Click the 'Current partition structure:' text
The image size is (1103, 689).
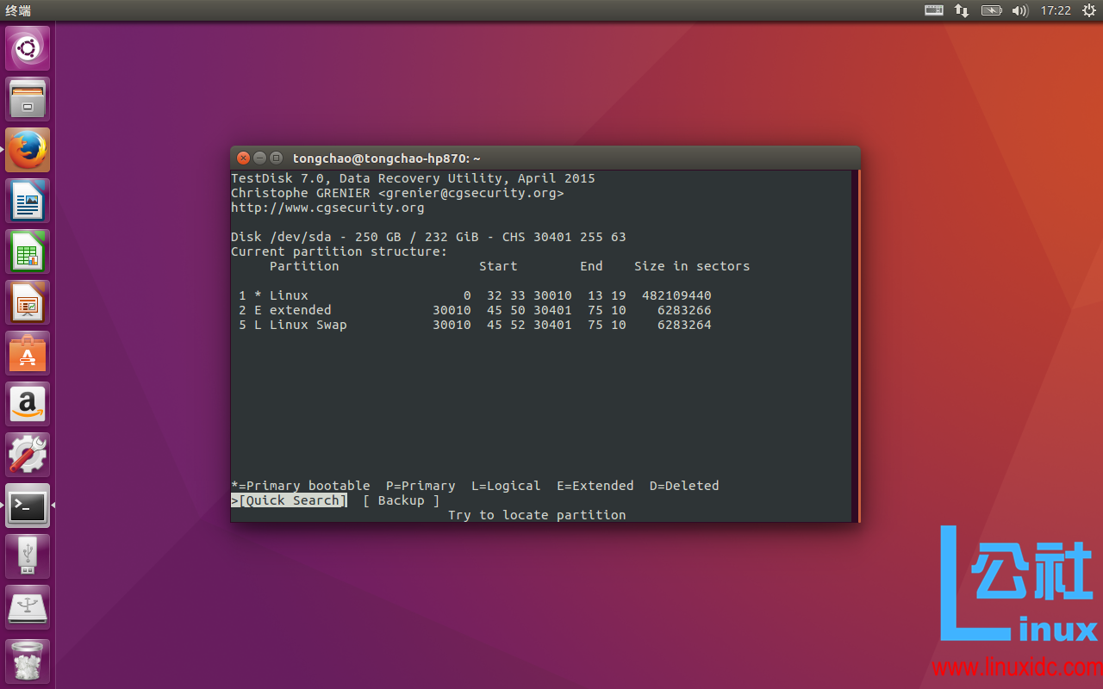click(340, 251)
